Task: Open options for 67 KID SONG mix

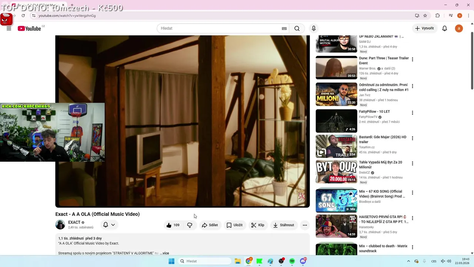Action: pos(412,193)
